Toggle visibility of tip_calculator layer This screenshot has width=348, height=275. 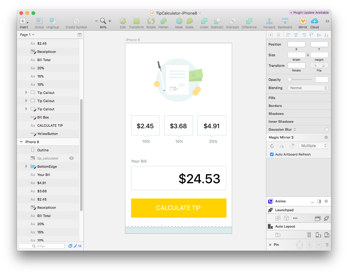click(x=72, y=158)
